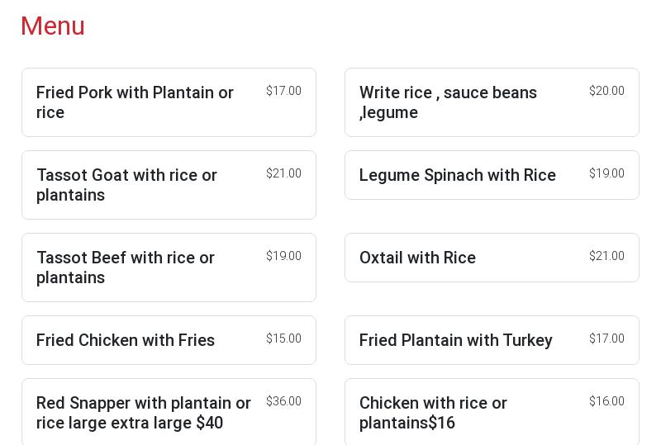Pick the Legume Spinach with Rice item
The image size is (661, 445).
(x=457, y=175)
